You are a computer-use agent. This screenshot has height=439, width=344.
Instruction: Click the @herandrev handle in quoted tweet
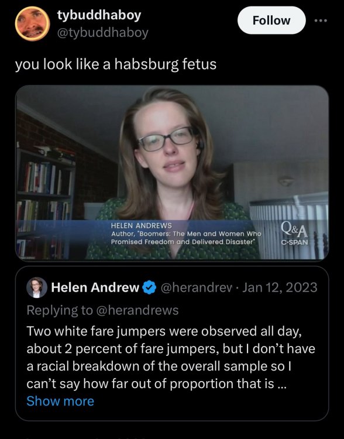point(197,287)
